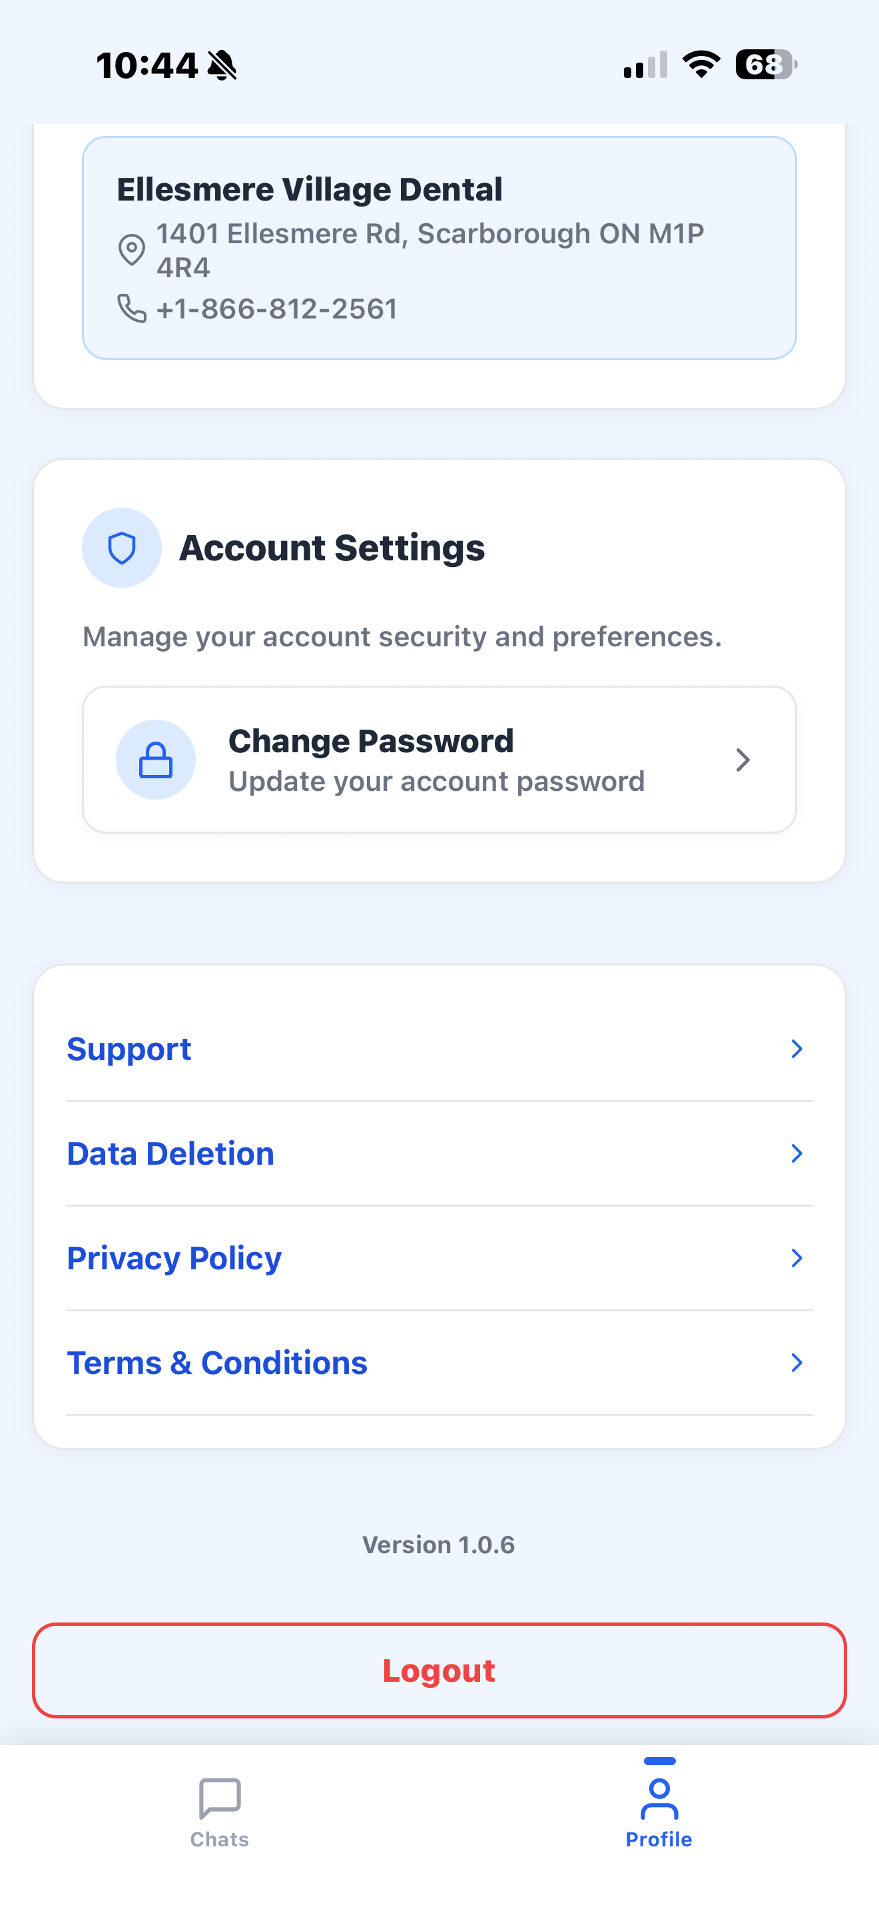Tap the Profile person icon

(659, 1798)
